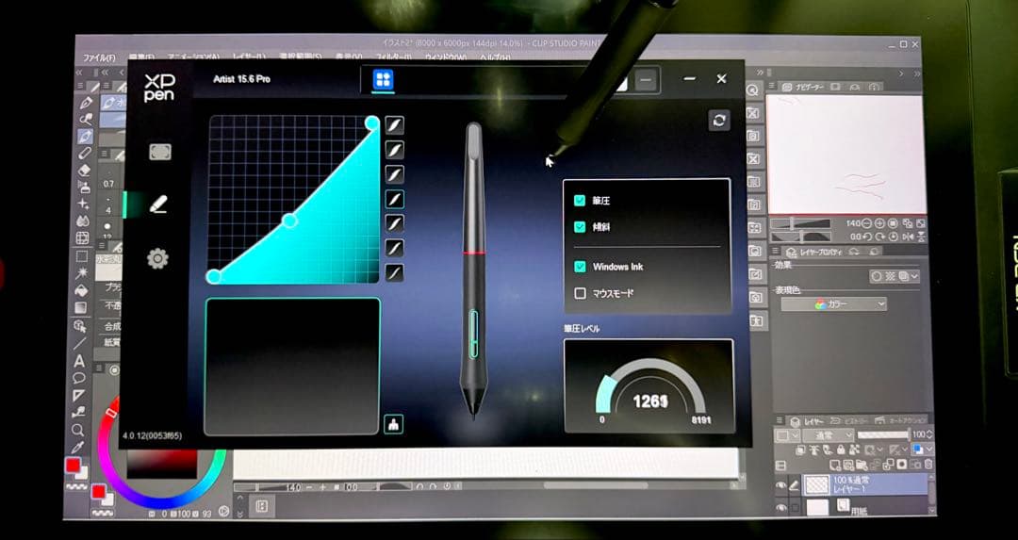Open the 通常 blend mode dropdown

tap(822, 435)
